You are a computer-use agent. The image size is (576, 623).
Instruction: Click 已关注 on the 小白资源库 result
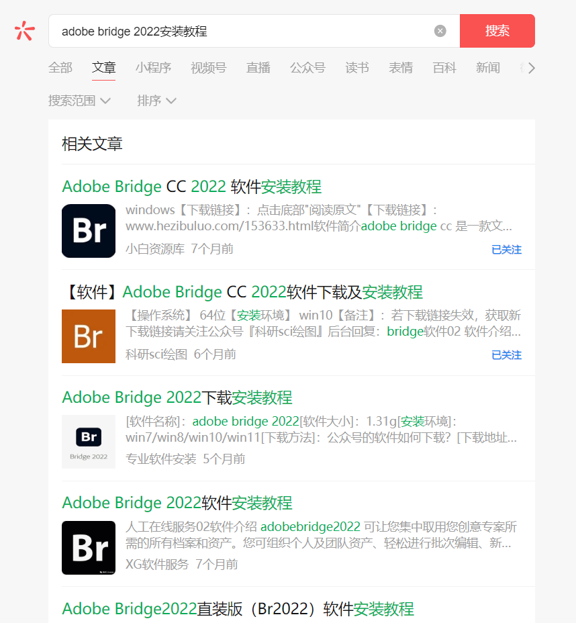[x=506, y=250]
